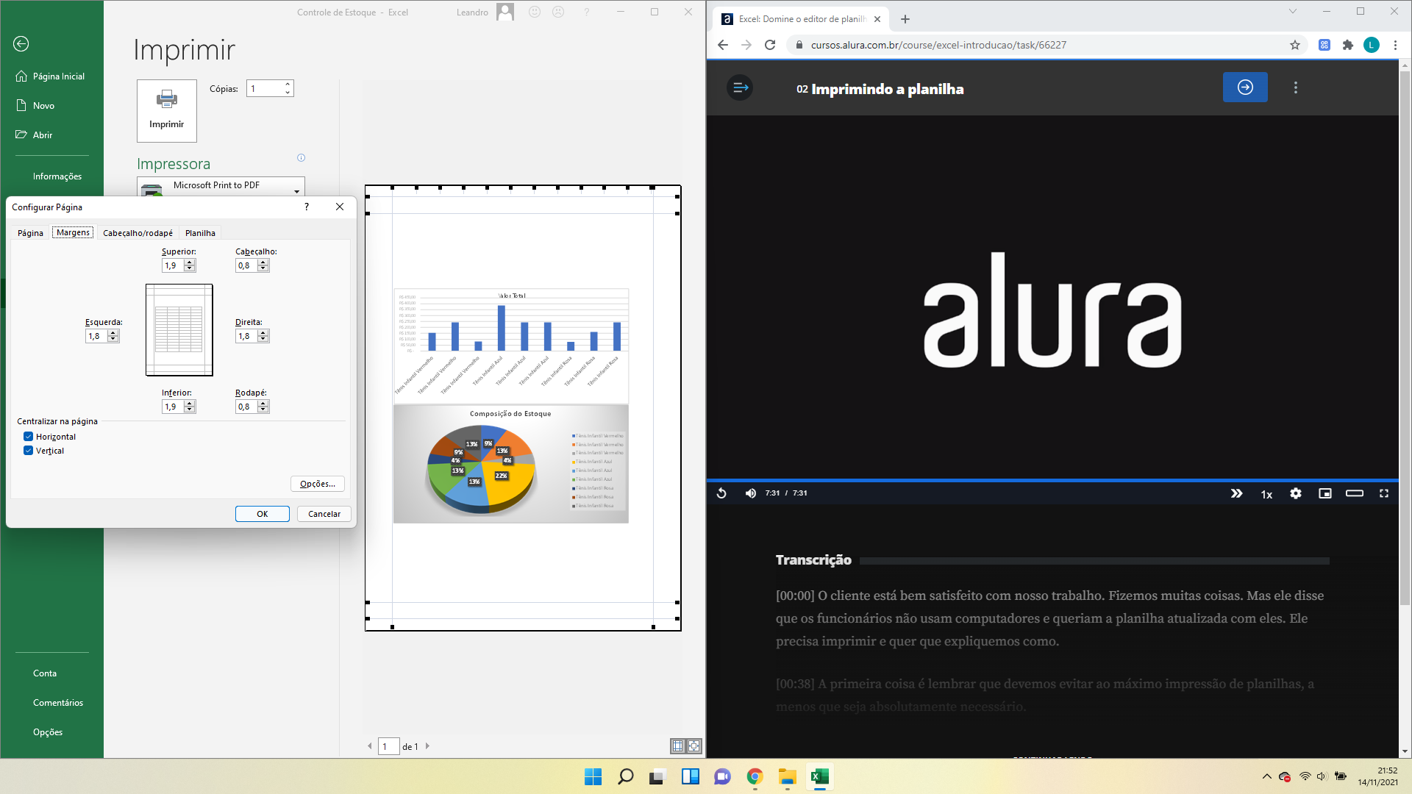Increase the Superior margin value
The height and width of the screenshot is (794, 1412).
190,262
